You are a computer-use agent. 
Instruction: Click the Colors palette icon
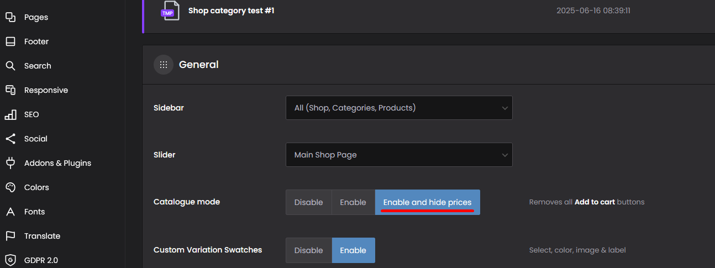pyautogui.click(x=10, y=187)
